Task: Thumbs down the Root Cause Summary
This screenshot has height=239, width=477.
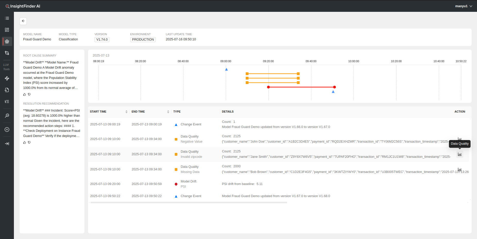Action: point(29,95)
